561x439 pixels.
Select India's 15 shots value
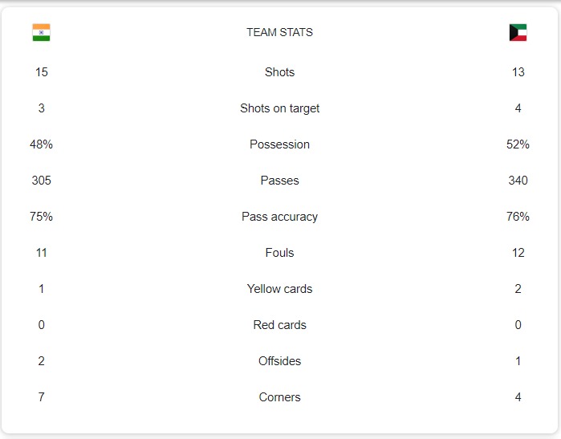(x=41, y=72)
